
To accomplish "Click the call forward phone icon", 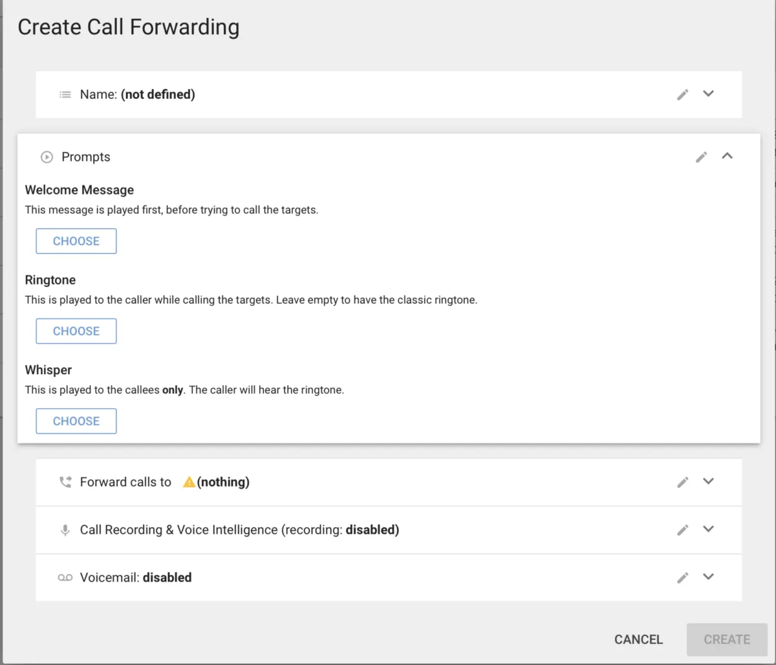I will (x=65, y=482).
